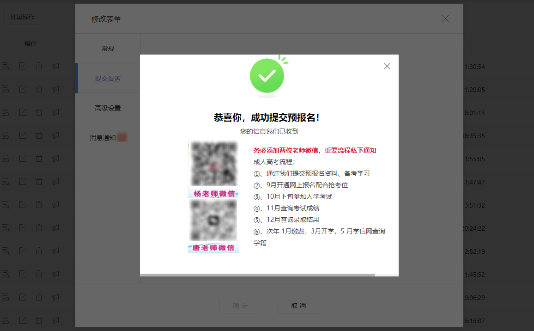Click the 确定 button
The width and height of the screenshot is (534, 331).
point(240,306)
